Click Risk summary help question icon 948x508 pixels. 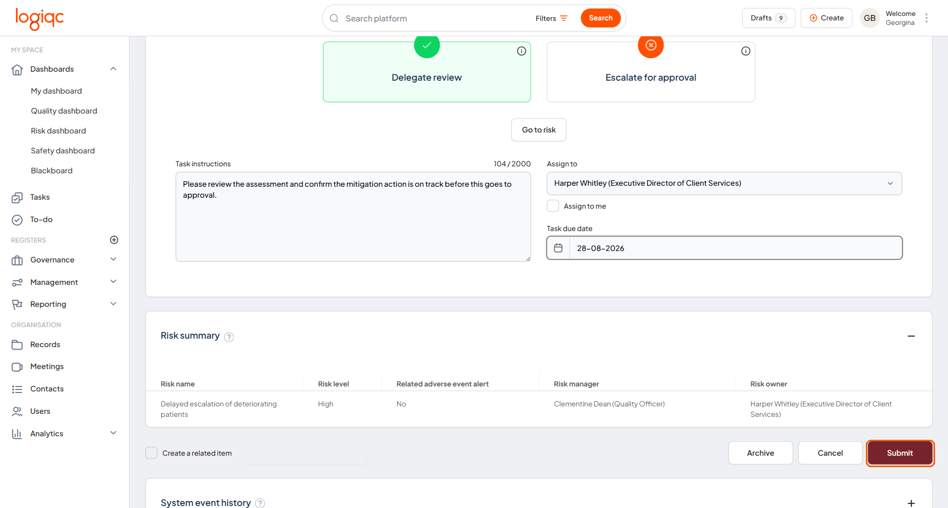coord(229,337)
